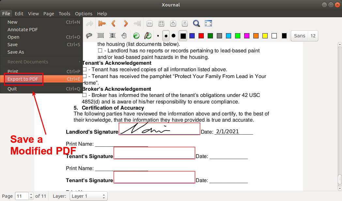Pick the selected black color swatch
This screenshot has width=342, height=201.
click(x=183, y=36)
